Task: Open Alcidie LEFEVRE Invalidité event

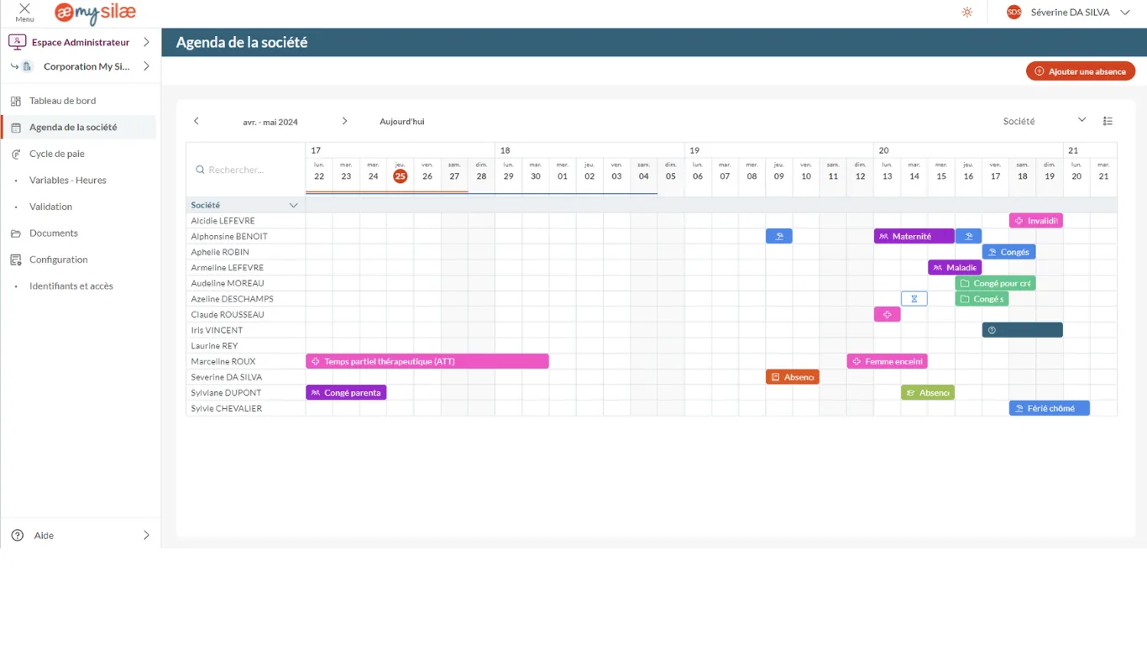Action: [x=1036, y=221]
